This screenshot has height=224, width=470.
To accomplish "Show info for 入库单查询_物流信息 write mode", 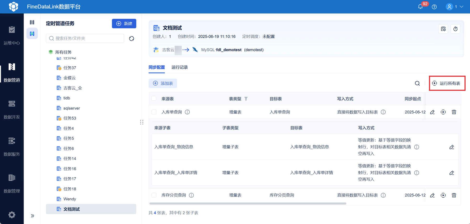I will point(416,147).
